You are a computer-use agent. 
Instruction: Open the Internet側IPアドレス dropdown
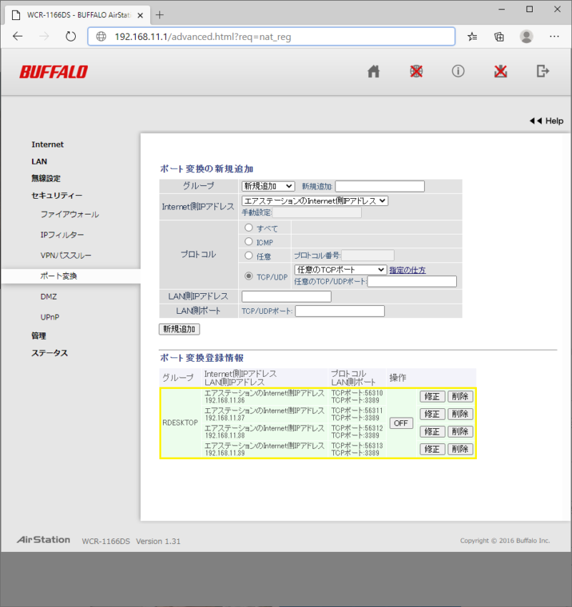tap(315, 201)
